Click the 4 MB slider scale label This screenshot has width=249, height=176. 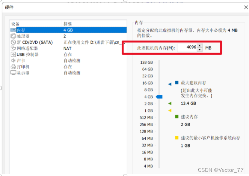(x=148, y=166)
